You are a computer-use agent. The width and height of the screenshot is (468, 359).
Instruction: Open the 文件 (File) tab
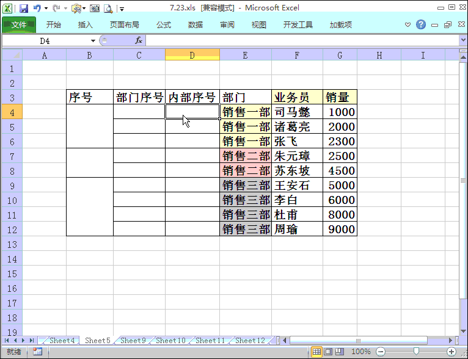coord(19,25)
